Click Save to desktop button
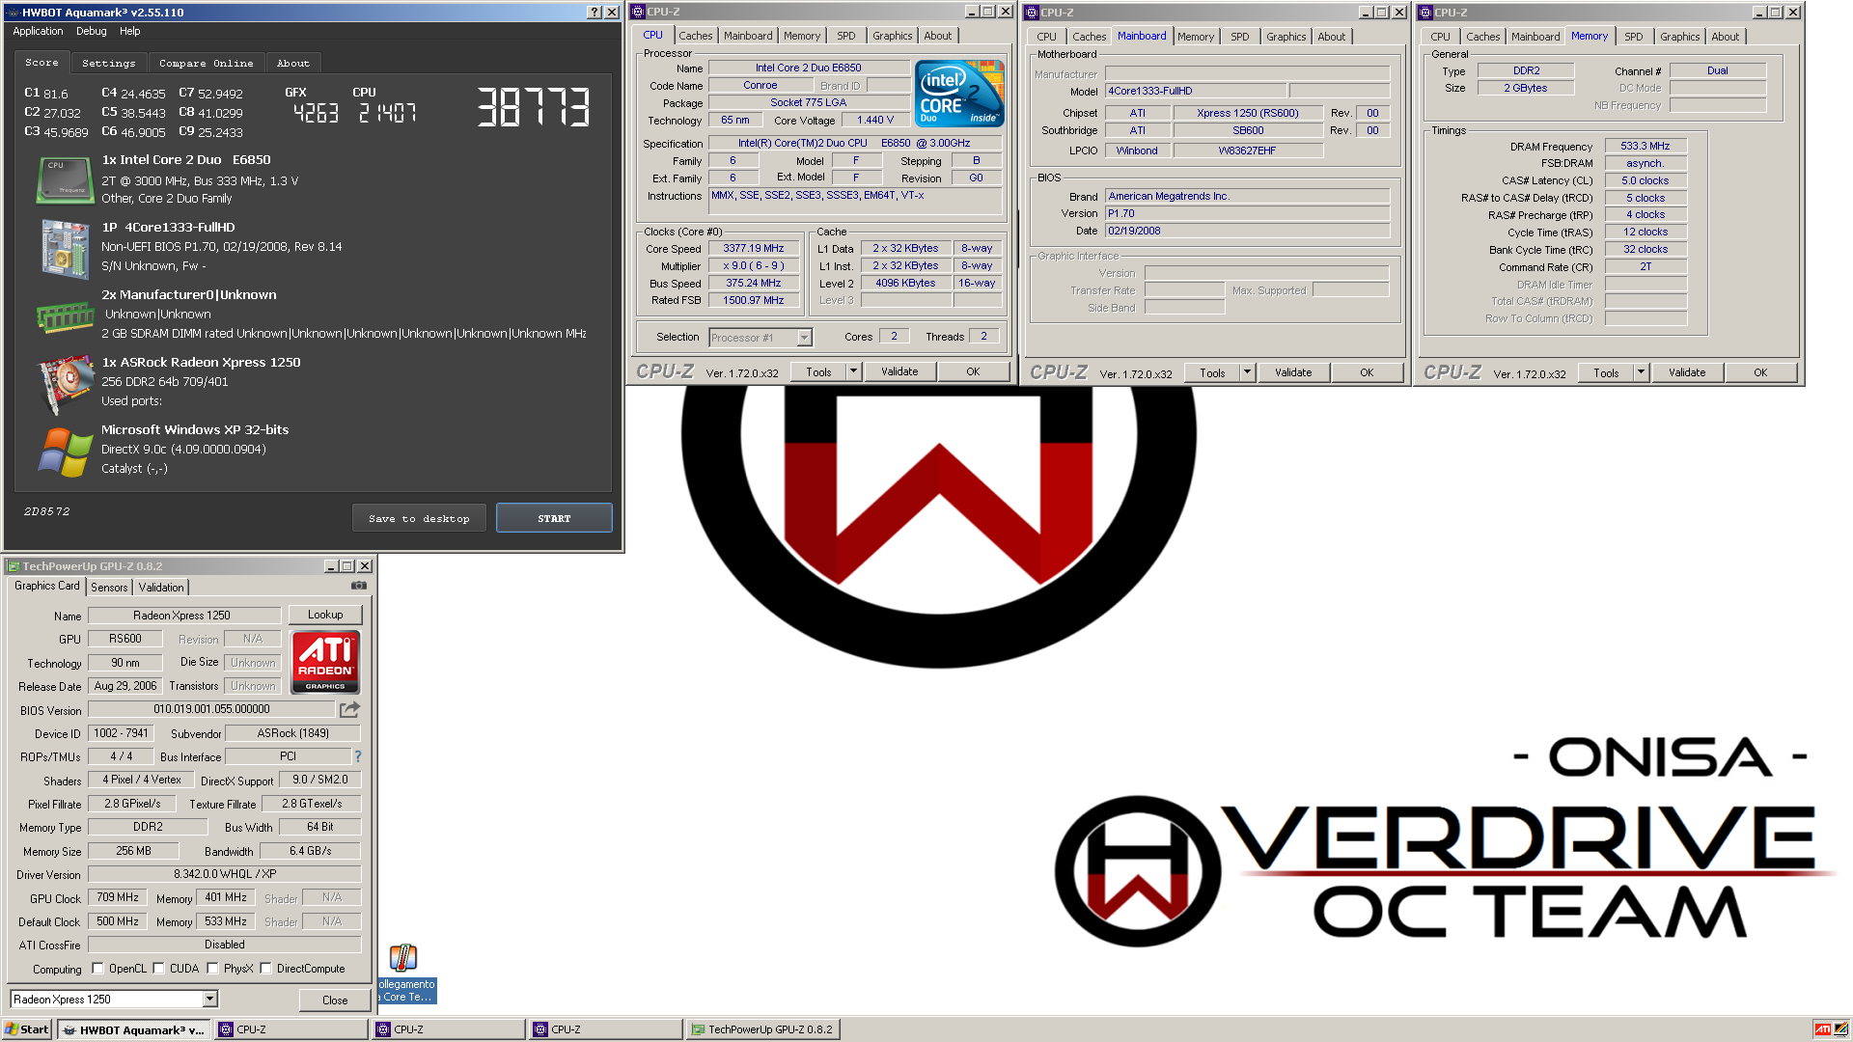This screenshot has height=1042, width=1853. click(x=419, y=518)
